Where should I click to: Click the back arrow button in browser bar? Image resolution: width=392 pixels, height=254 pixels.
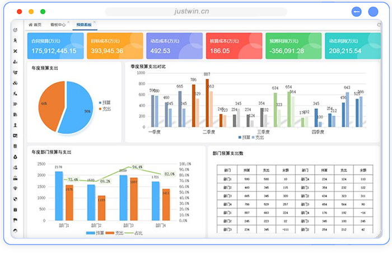coord(356,12)
